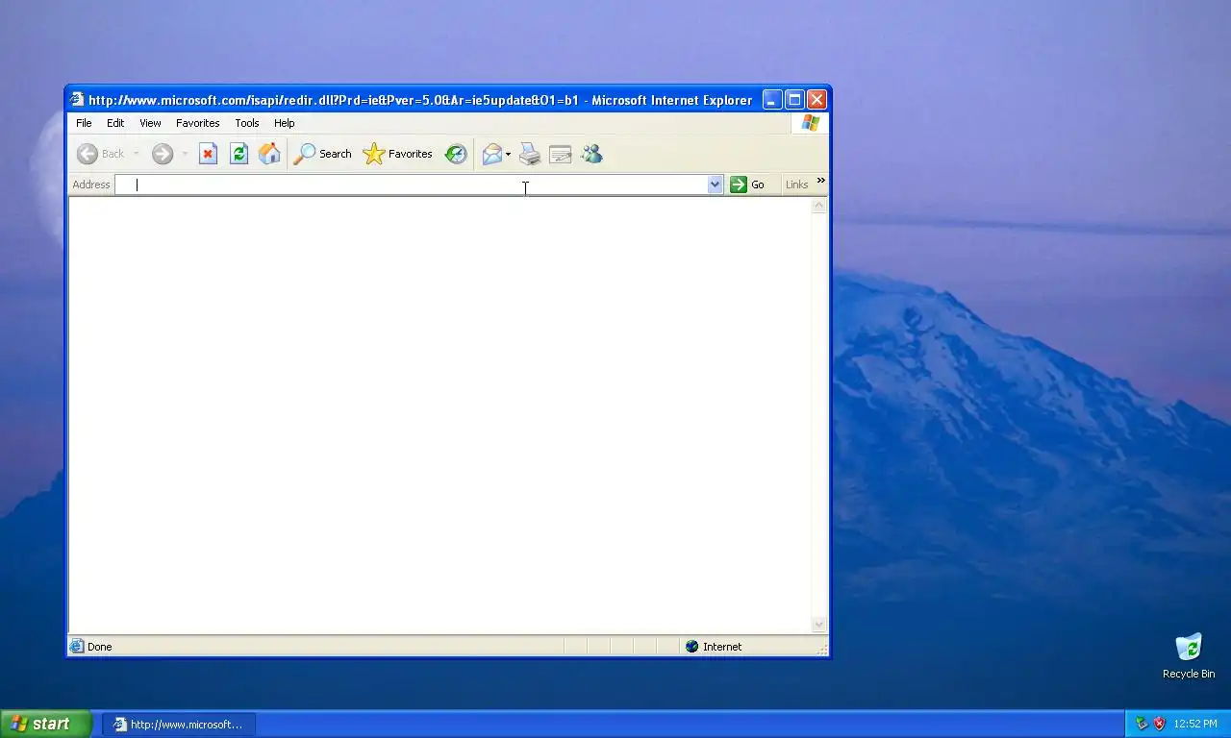Image resolution: width=1231 pixels, height=738 pixels.
Task: Click inside the Address text field
Action: pyautogui.click(x=412, y=184)
